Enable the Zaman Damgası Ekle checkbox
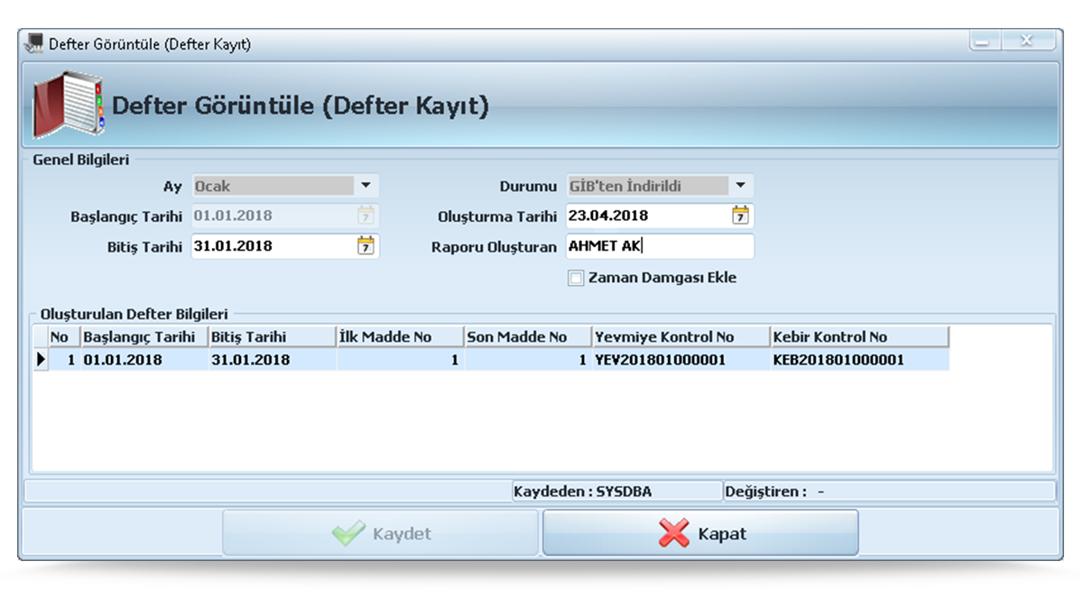 [x=575, y=278]
